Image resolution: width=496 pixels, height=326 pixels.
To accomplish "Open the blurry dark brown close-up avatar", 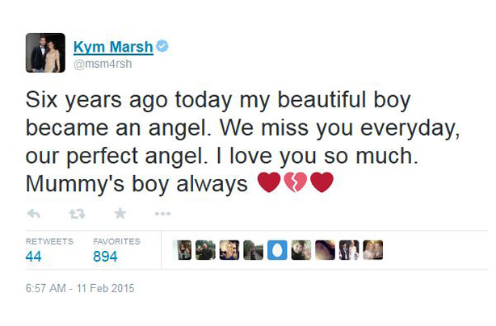I will [325, 250].
